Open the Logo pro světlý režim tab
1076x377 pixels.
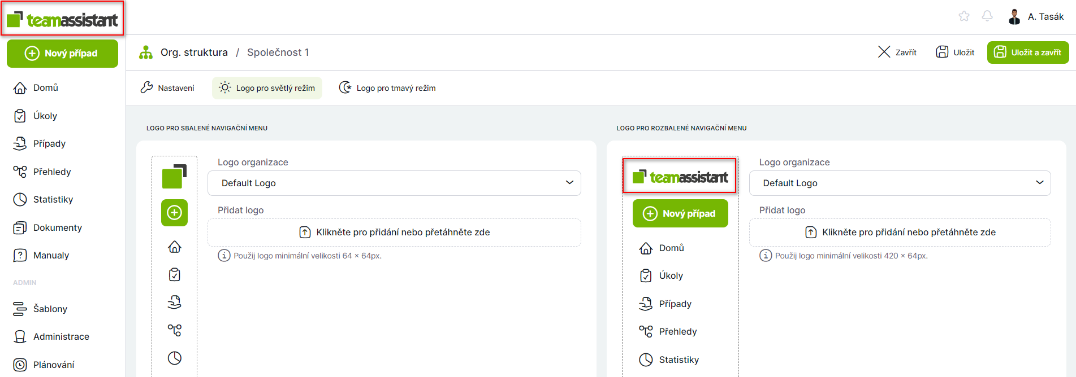pyautogui.click(x=267, y=88)
